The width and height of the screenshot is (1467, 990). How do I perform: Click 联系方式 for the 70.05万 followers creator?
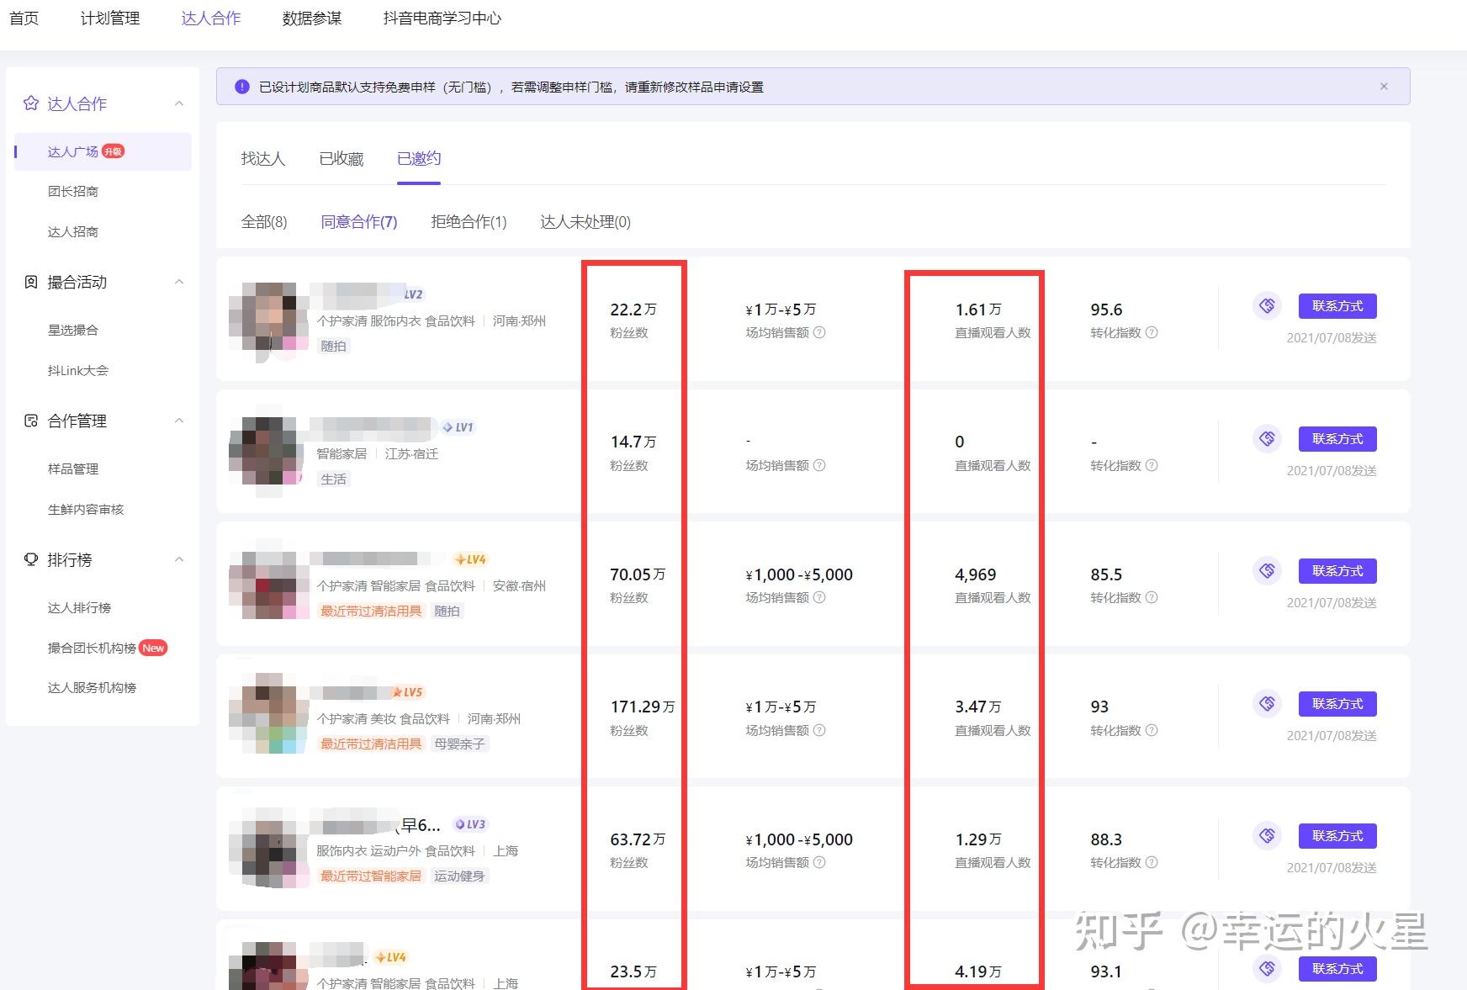(1337, 571)
